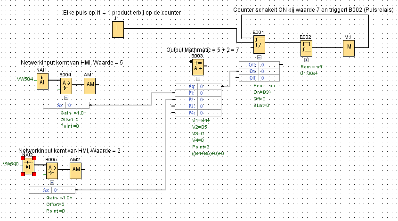Viewport: 398px width, 221px height.
Task: Click the Cnt value field of B001
Action: 269,65
